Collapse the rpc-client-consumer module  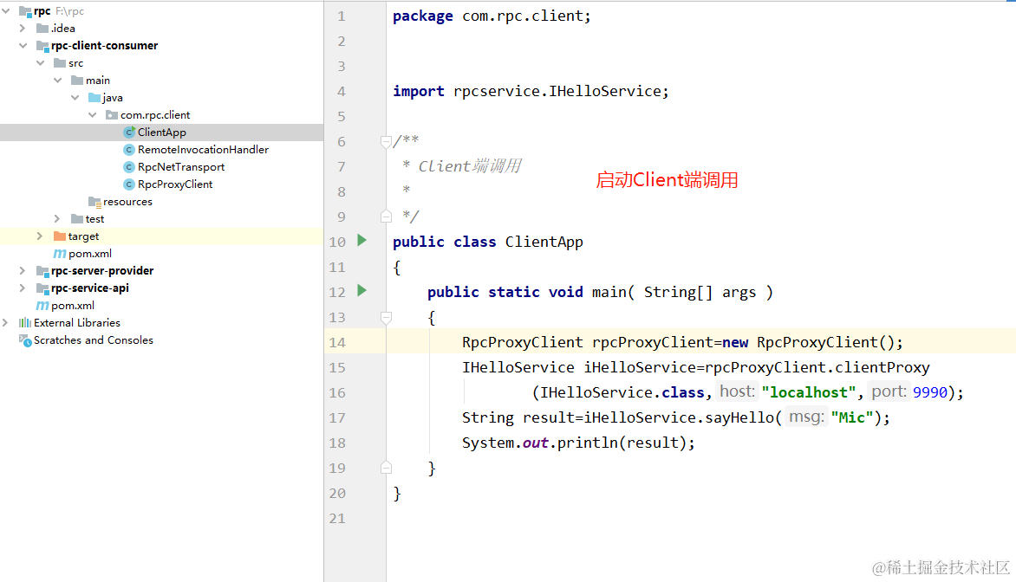[x=23, y=45]
